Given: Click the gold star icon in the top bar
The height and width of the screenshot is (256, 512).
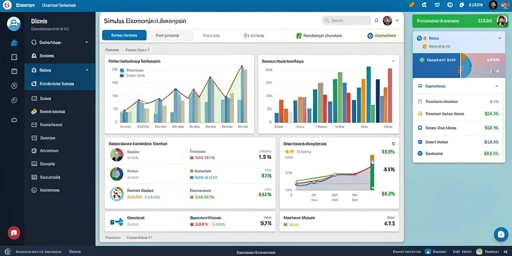Looking at the screenshot, I should click(x=412, y=5).
